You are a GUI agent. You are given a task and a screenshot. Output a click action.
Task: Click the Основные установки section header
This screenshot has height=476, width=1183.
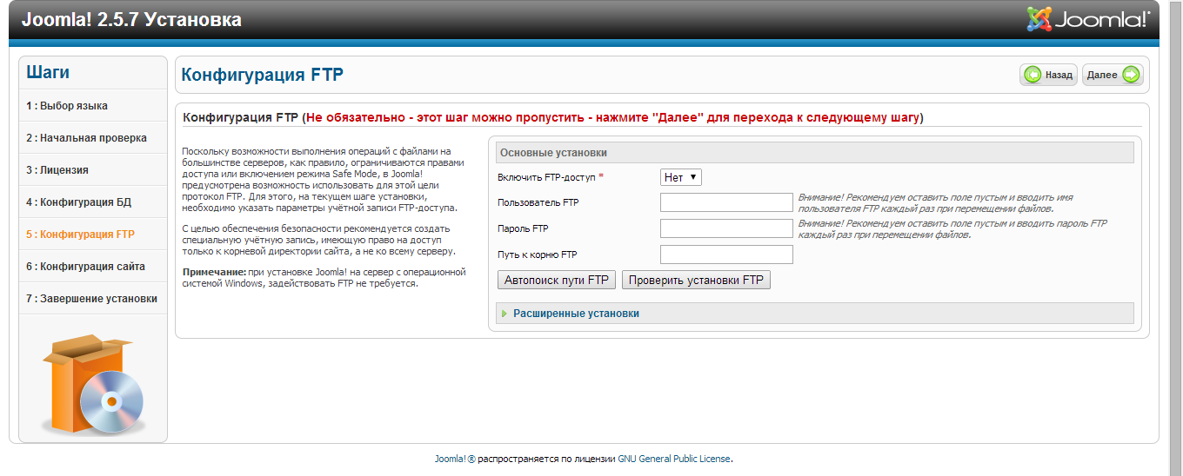point(815,153)
